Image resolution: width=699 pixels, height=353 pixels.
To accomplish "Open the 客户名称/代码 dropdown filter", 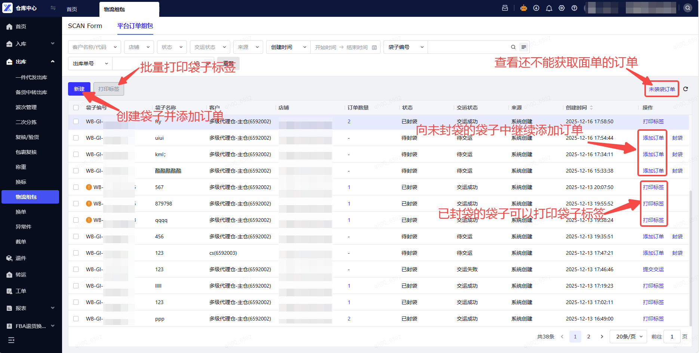I will (94, 47).
